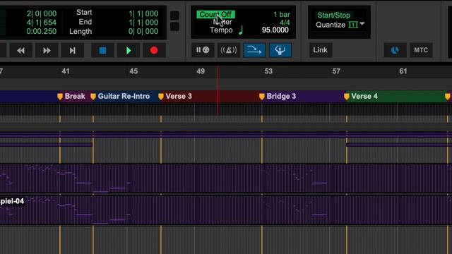Click the Fast Forward transport button
The image size is (452, 254).
47,50
